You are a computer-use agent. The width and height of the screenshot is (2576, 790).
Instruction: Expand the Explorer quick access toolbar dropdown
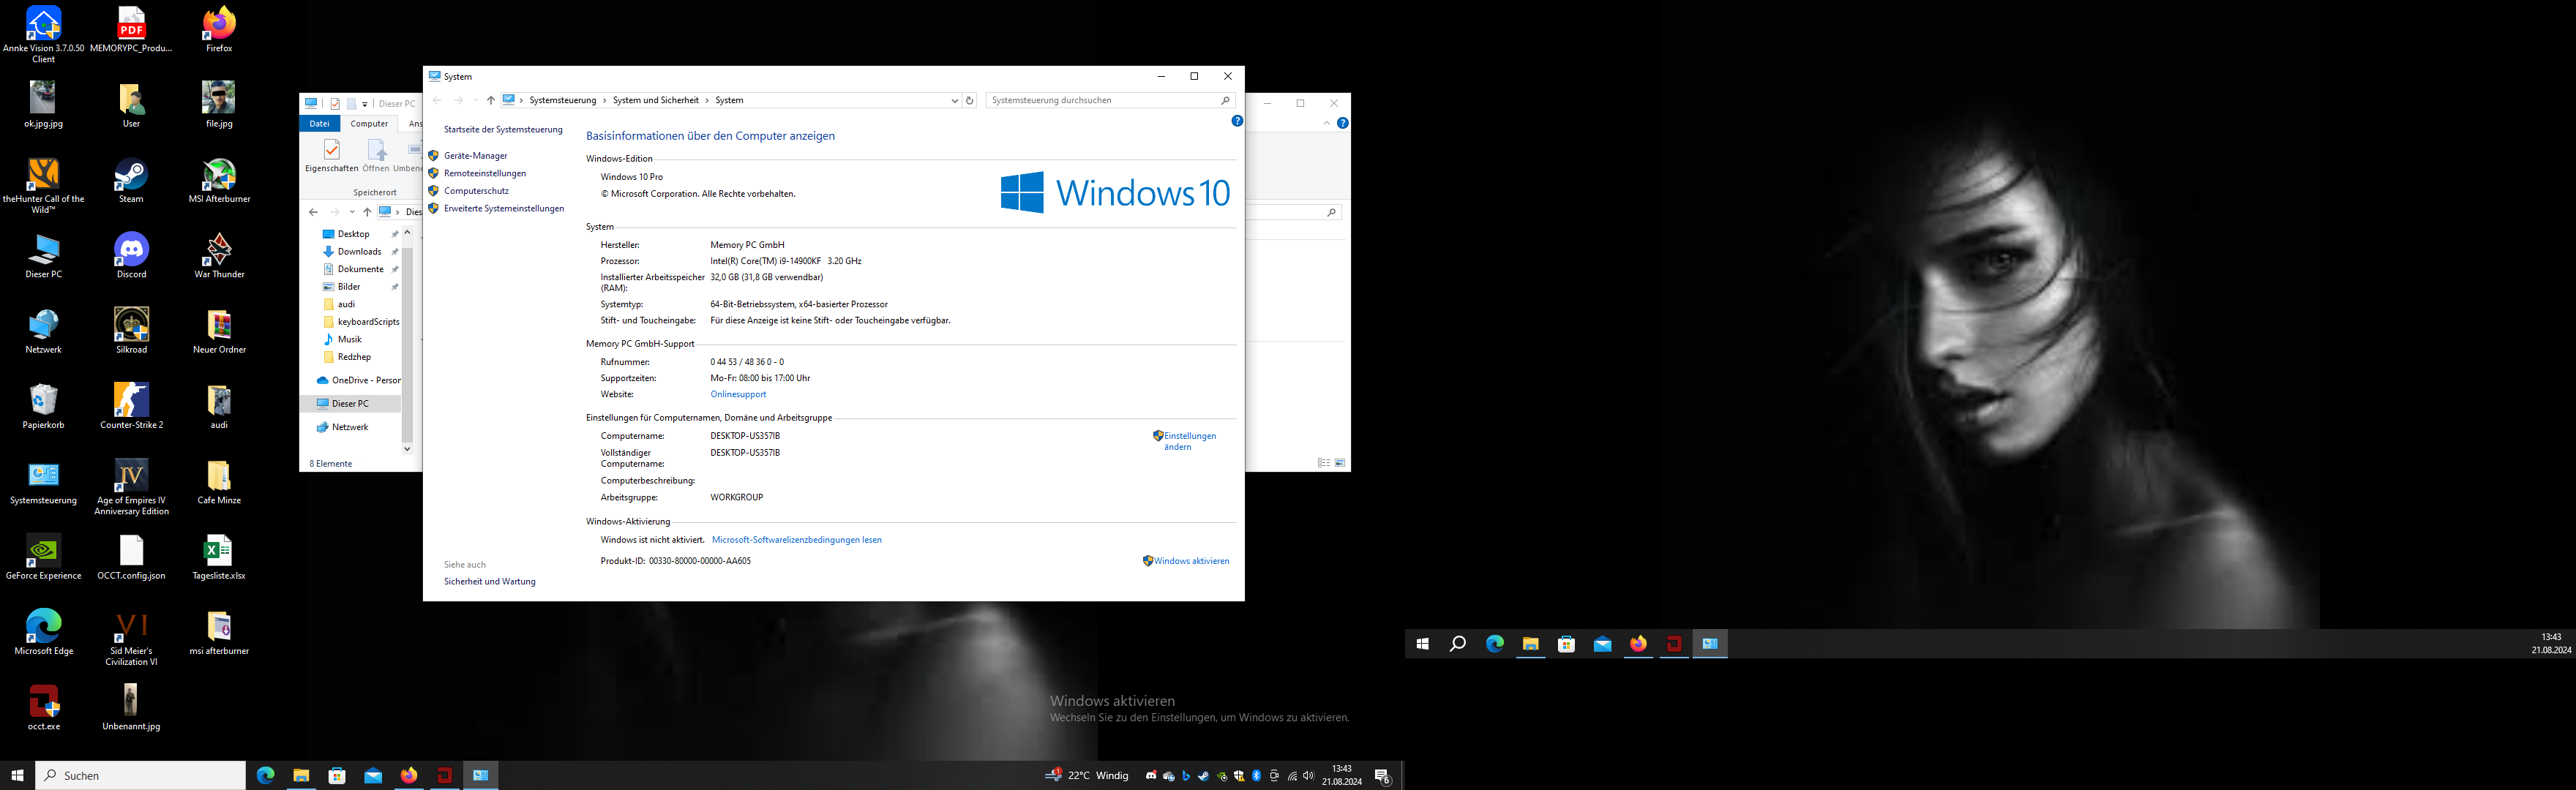365,104
